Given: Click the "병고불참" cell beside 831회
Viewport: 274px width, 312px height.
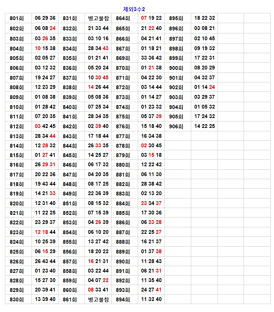Looking at the screenshot, I should pos(98,18).
